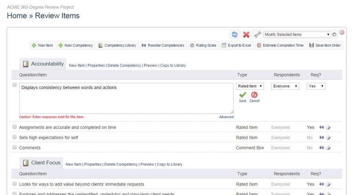353x195 pixels.
Task: Click the Accountability competency notebook icon
Action: click(26, 64)
